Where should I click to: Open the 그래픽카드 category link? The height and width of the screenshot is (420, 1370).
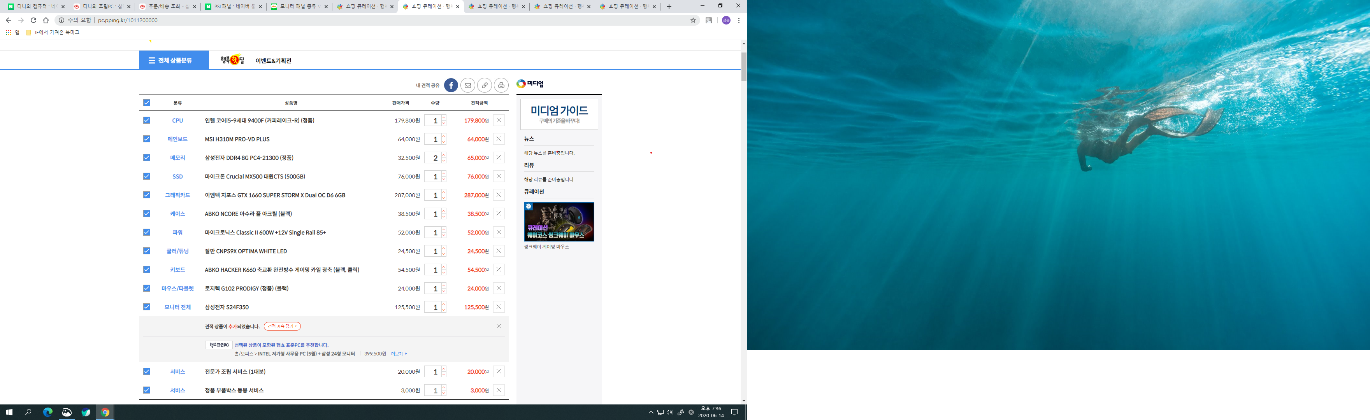pyautogui.click(x=177, y=195)
